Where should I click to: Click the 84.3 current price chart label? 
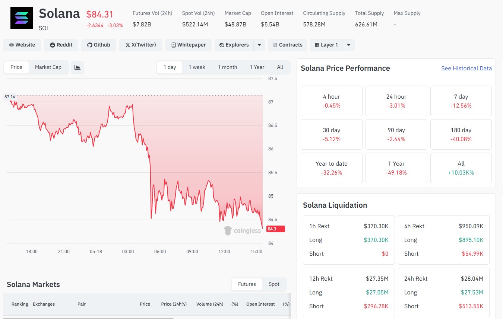276,229
